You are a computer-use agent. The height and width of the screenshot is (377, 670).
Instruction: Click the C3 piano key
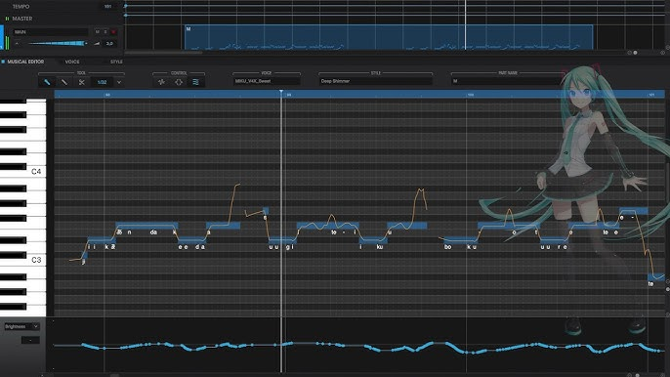click(23, 260)
